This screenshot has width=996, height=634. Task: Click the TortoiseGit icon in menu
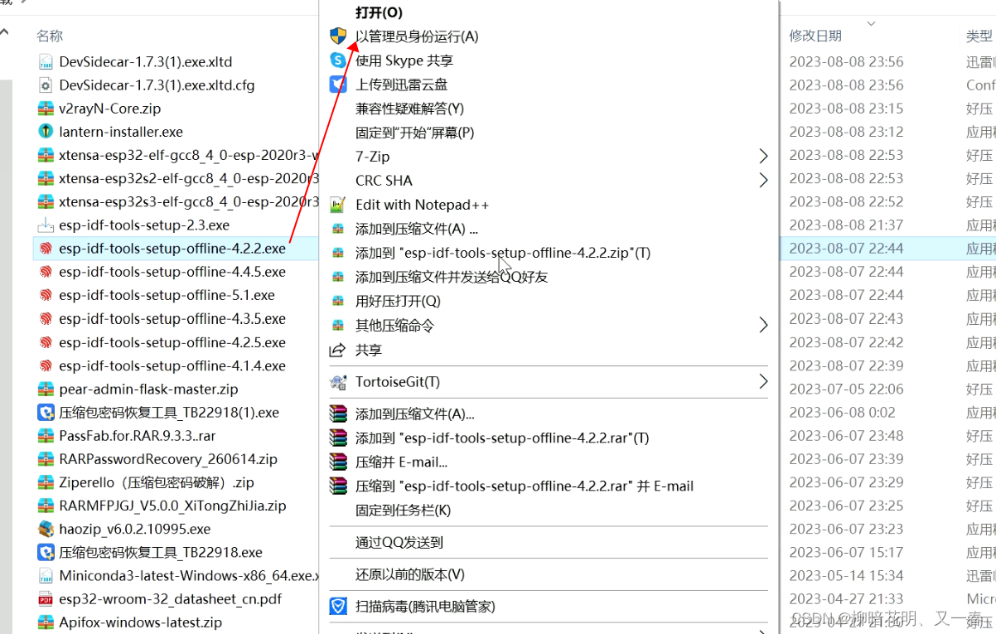coord(338,382)
